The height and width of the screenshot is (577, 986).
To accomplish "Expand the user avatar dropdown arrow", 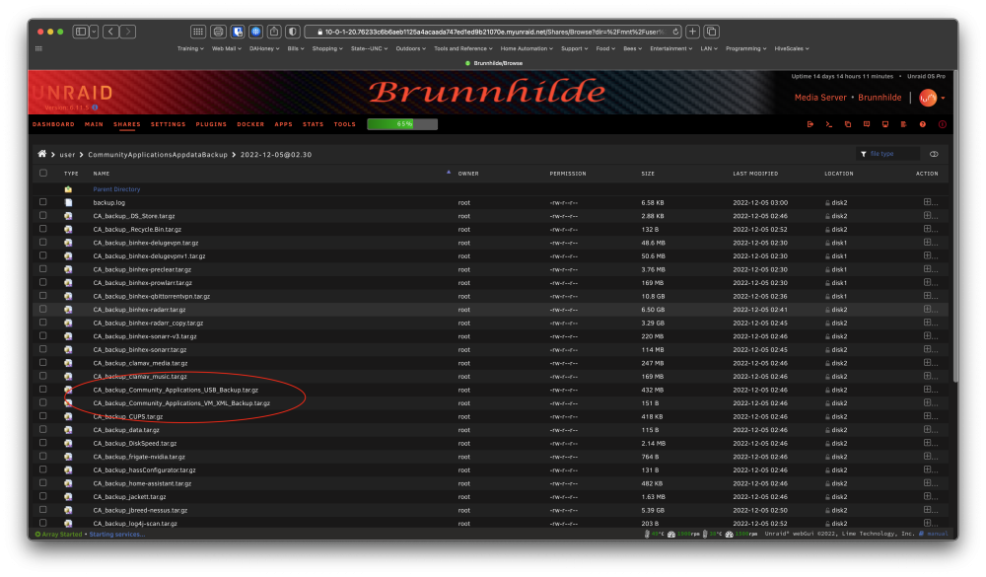I will (x=943, y=98).
